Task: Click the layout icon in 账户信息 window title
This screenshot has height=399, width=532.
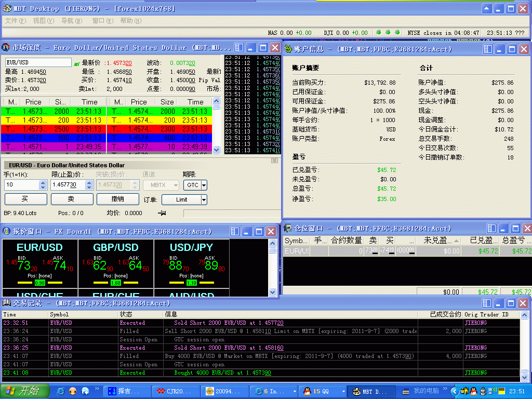Action: coord(488,49)
